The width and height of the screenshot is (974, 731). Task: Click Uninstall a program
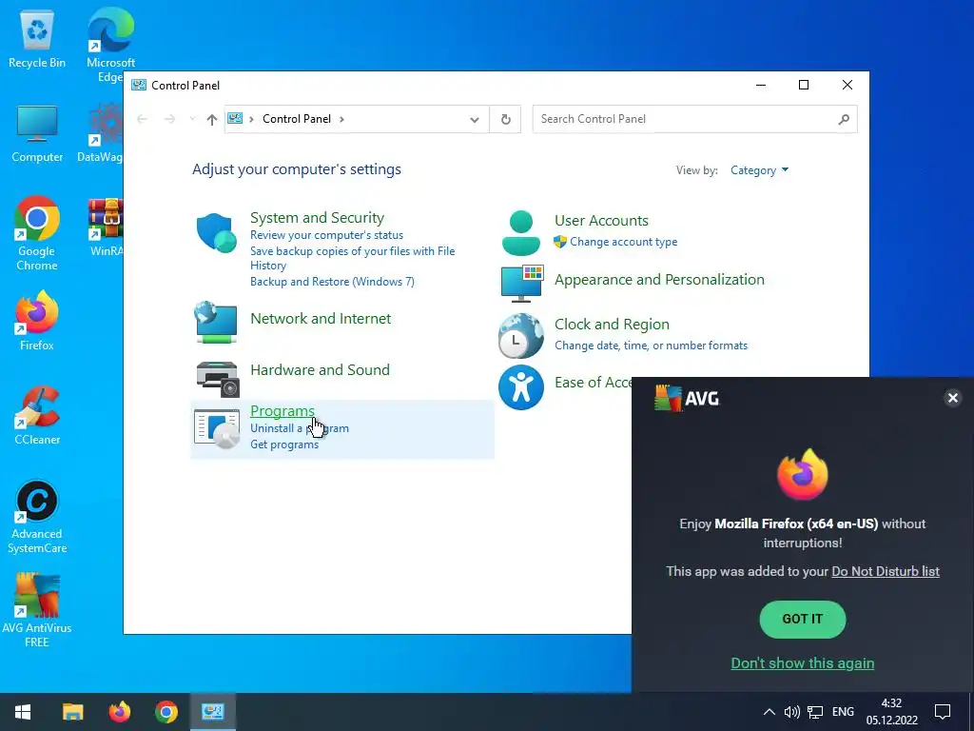coord(300,428)
